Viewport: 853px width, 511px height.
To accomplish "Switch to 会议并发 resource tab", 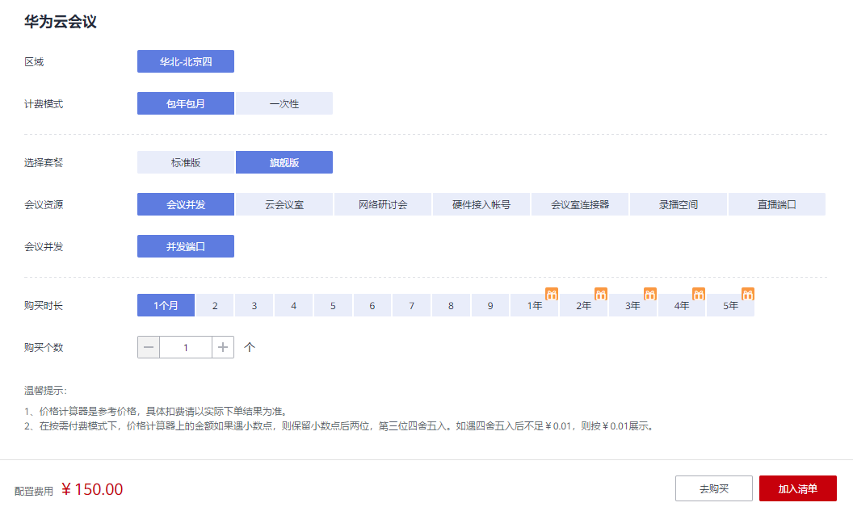I will click(x=186, y=204).
